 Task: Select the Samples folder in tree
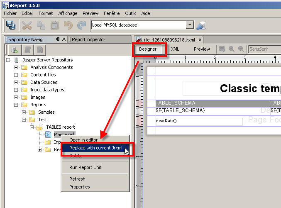(x=46, y=112)
